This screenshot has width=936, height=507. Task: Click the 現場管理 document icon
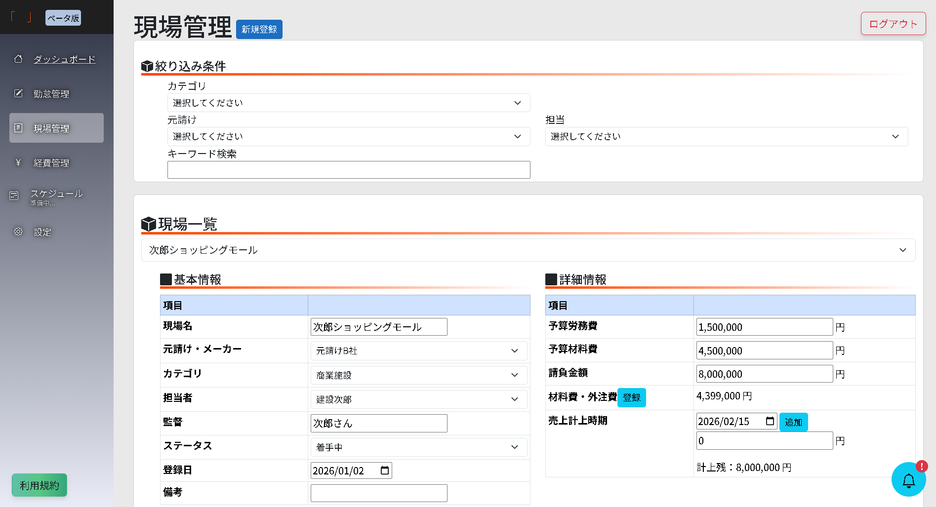click(18, 127)
